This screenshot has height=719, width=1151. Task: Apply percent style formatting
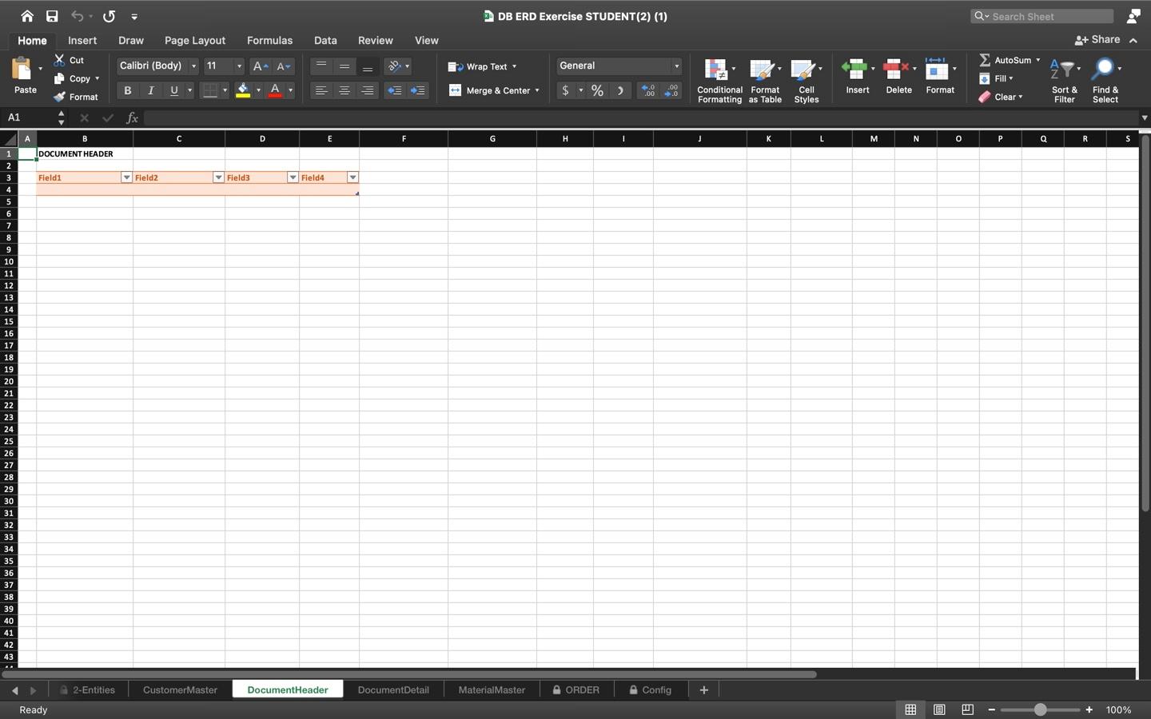point(597,90)
